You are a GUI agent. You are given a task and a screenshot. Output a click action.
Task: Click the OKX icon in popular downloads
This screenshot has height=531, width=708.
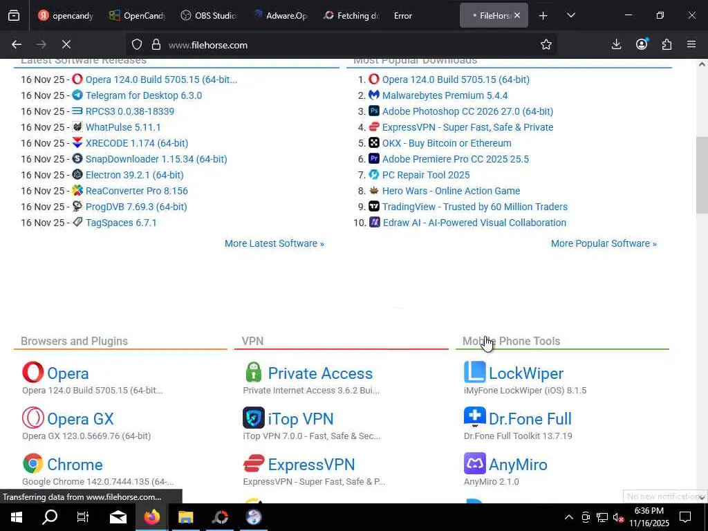[374, 143]
